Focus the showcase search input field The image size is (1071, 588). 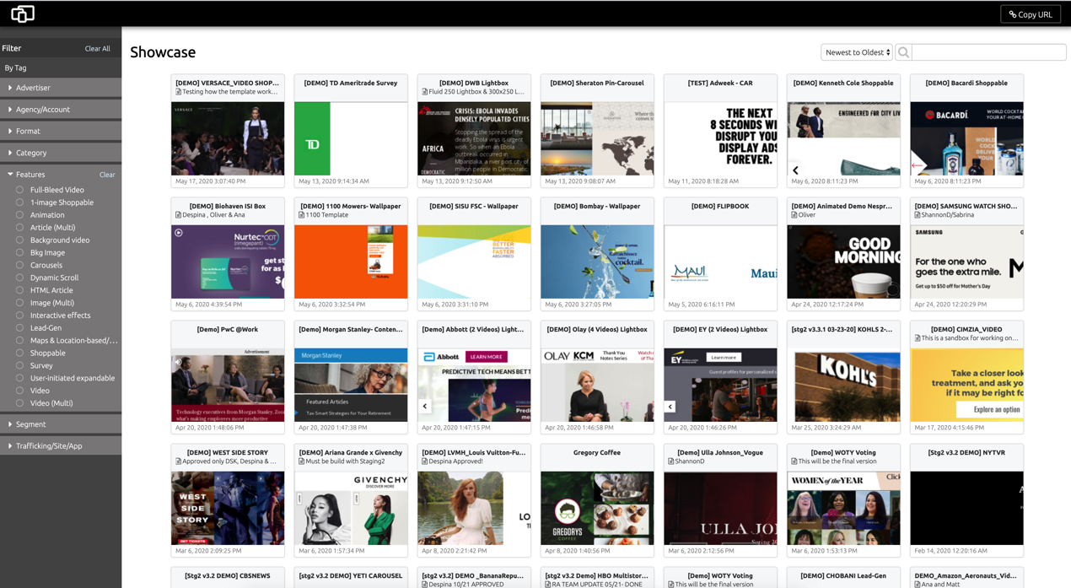click(x=989, y=52)
